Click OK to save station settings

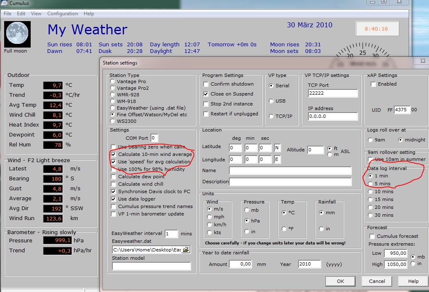pos(340,281)
